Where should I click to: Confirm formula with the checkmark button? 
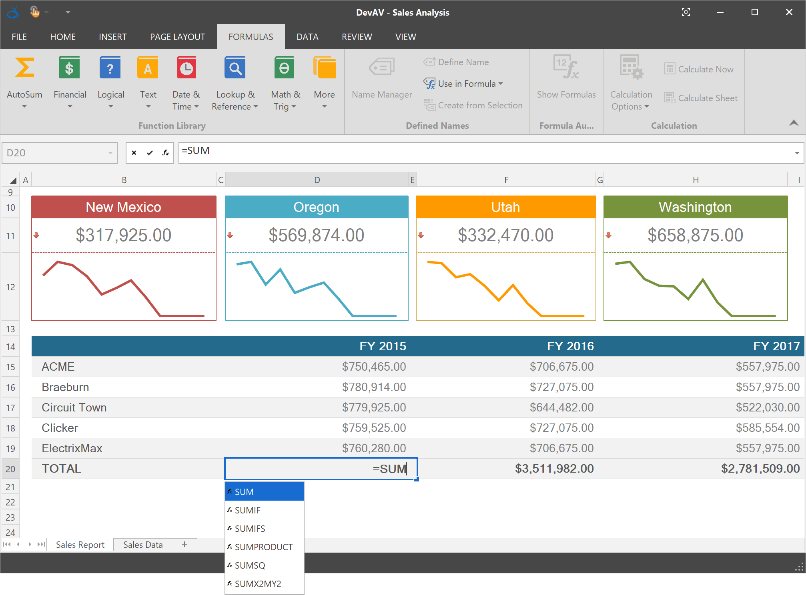(x=150, y=153)
